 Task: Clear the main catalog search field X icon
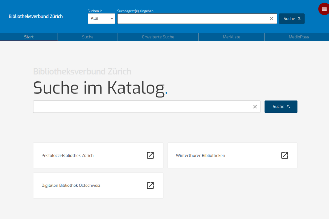pos(255,107)
